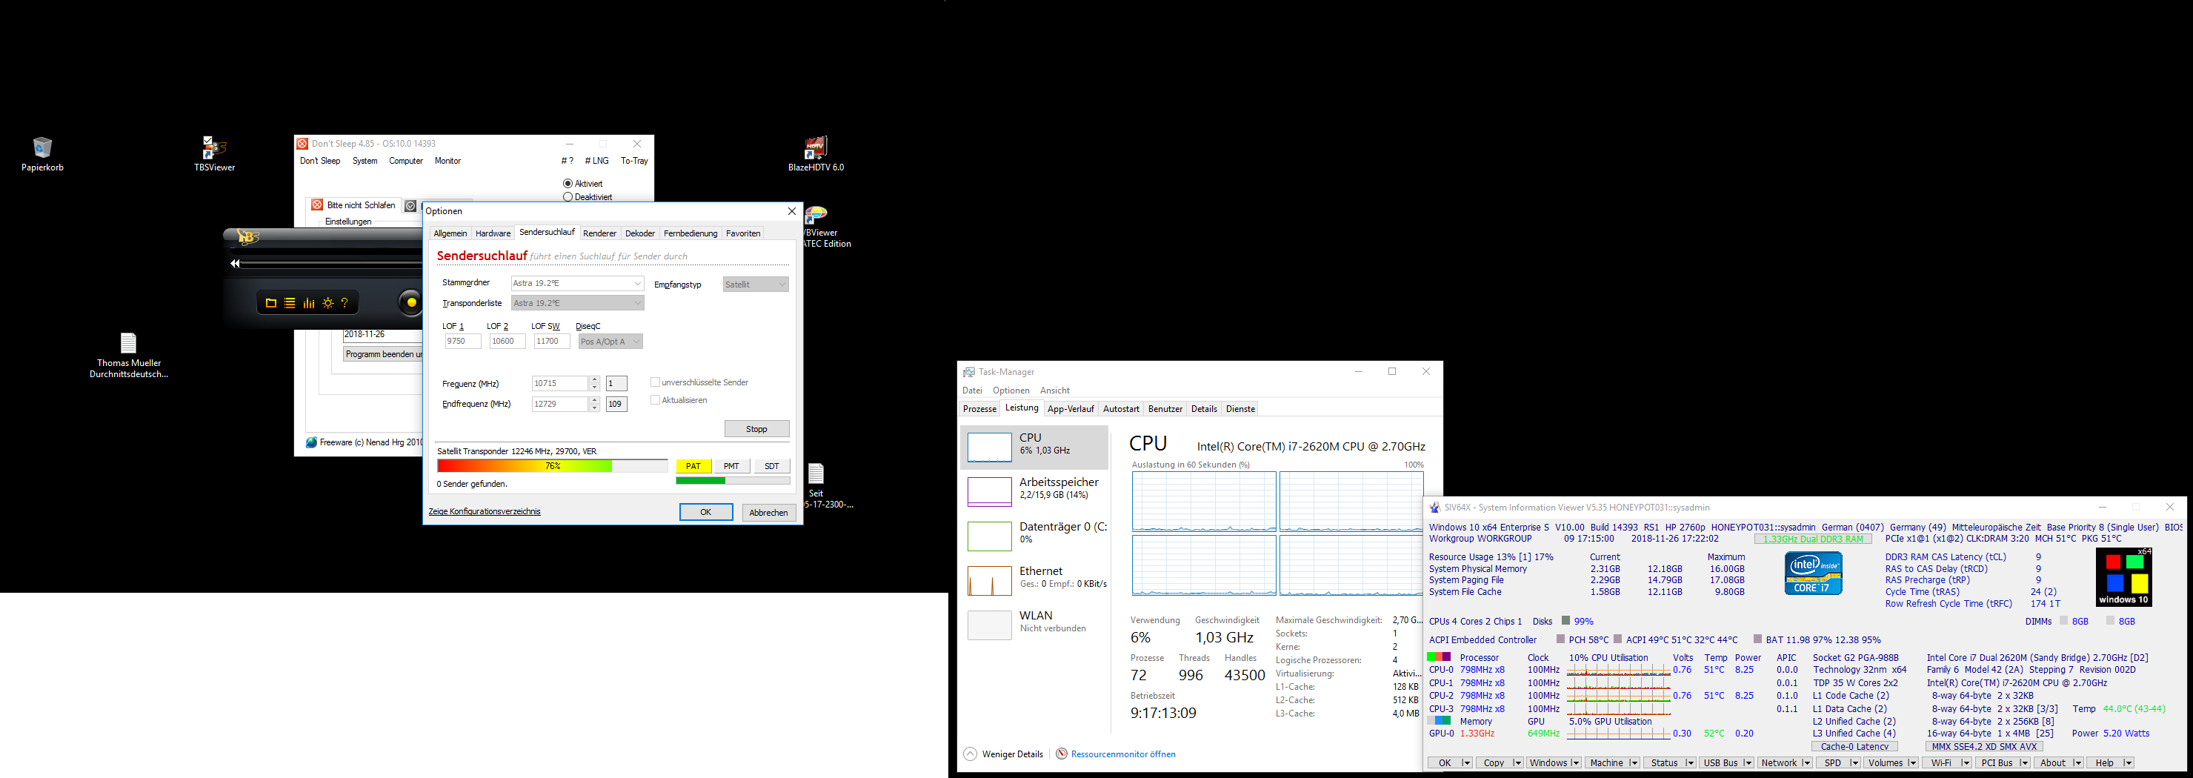This screenshot has height=778, width=2193.
Task: Click Abbrechen in the Optionen dialog
Action: pyautogui.click(x=769, y=513)
